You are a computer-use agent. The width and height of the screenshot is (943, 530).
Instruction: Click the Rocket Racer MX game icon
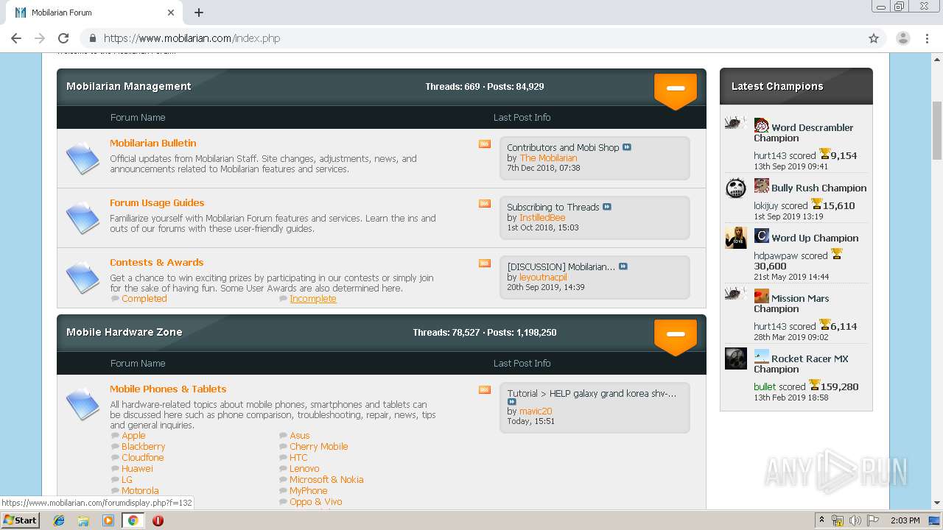point(762,356)
